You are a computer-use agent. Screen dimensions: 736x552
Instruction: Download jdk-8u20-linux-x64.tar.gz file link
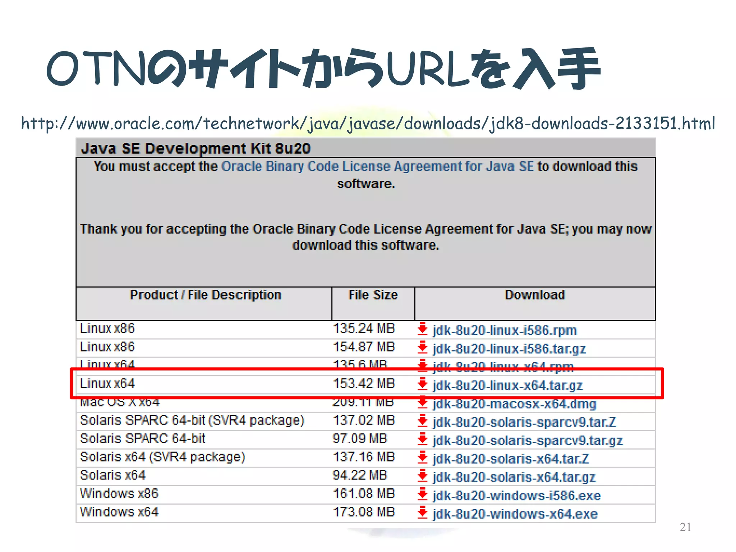507,385
